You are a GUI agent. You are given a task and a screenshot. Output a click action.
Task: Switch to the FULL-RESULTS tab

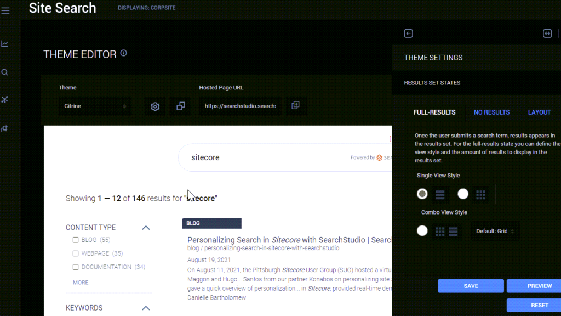tap(434, 112)
